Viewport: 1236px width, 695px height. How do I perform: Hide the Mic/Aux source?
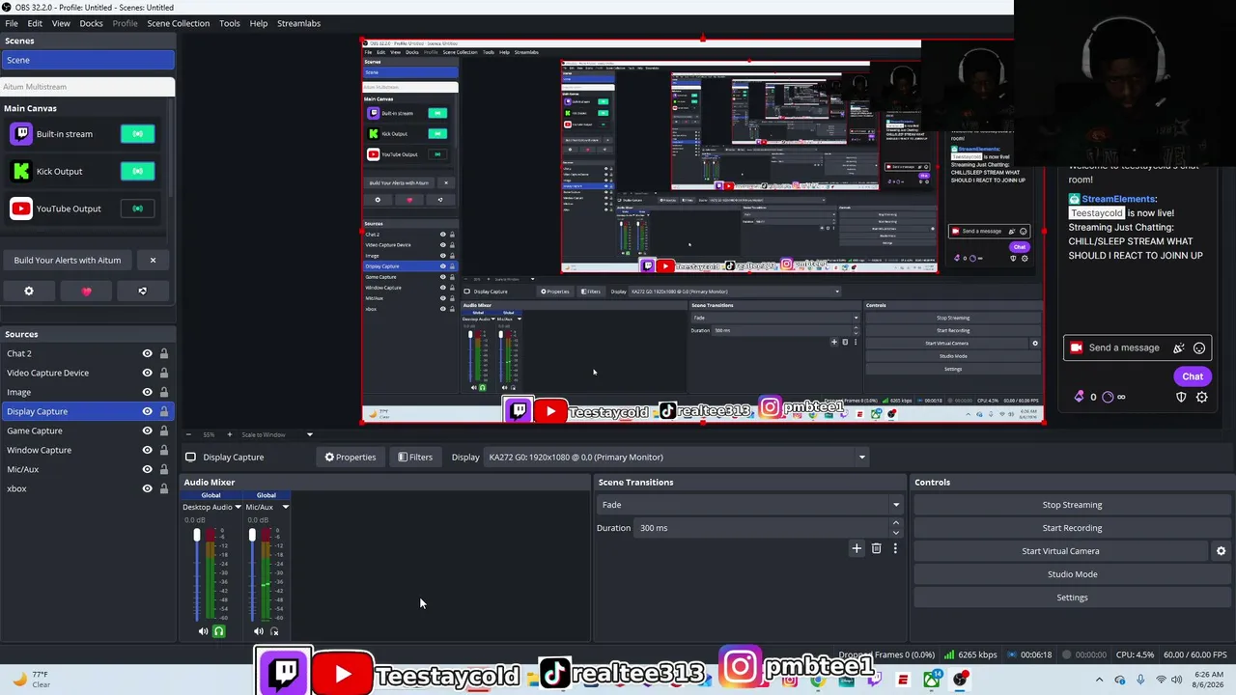click(x=147, y=469)
